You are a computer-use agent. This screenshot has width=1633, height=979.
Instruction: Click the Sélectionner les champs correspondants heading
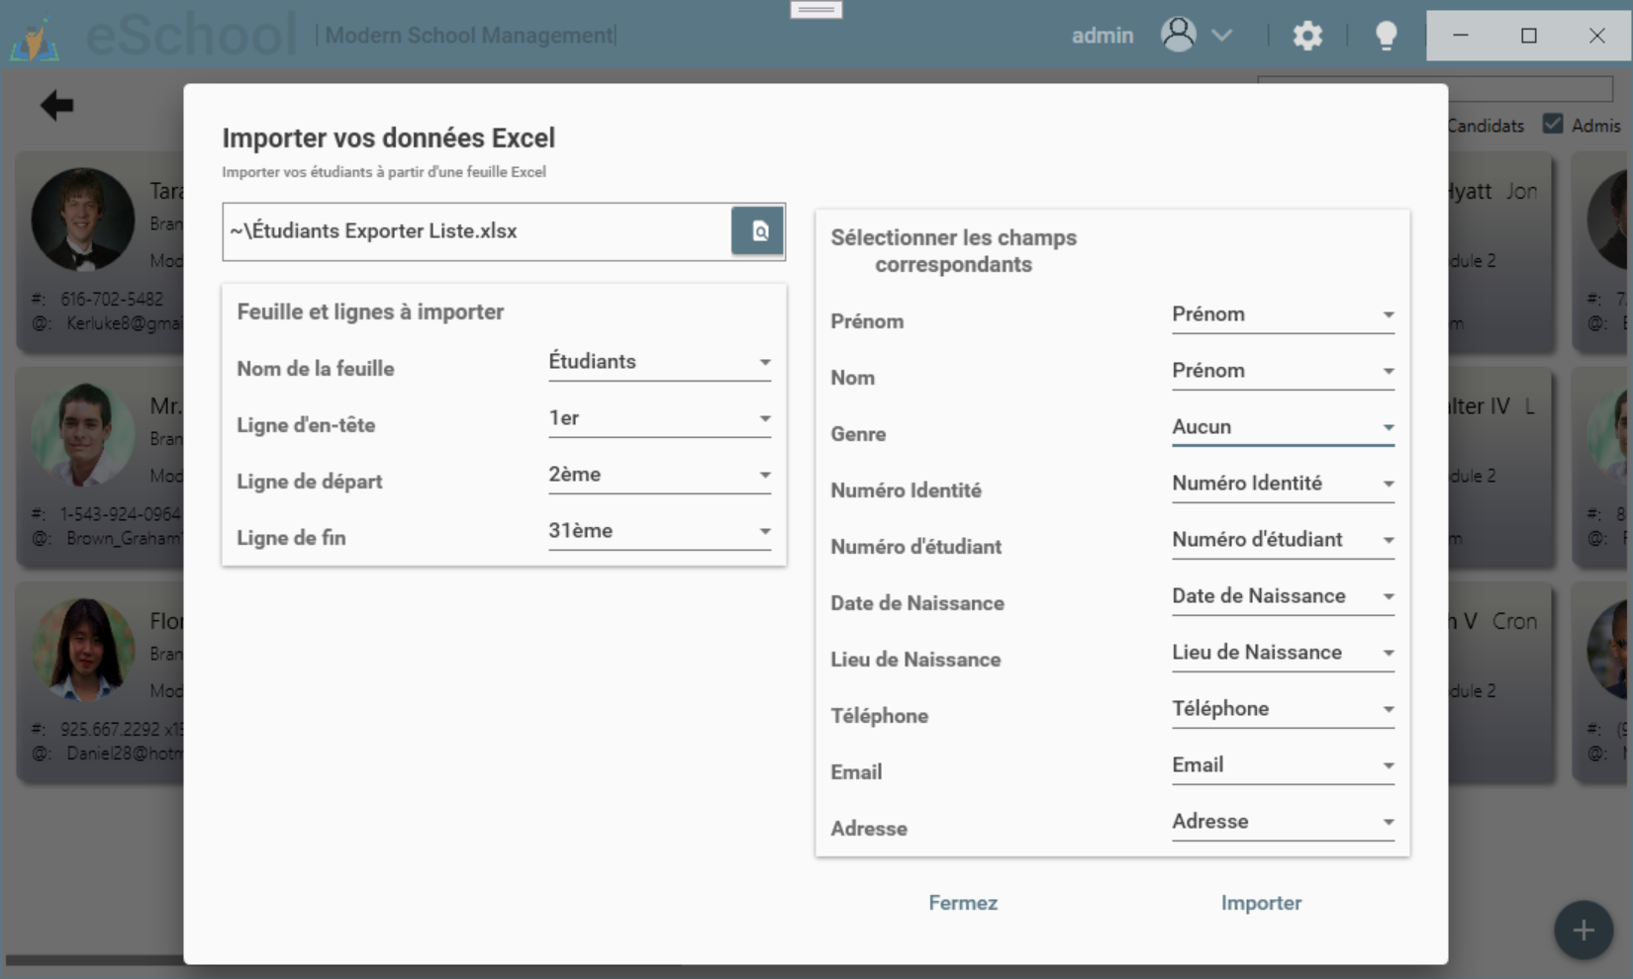coord(953,251)
